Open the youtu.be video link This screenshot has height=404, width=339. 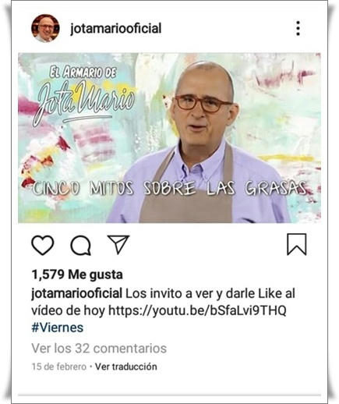pos(197,310)
